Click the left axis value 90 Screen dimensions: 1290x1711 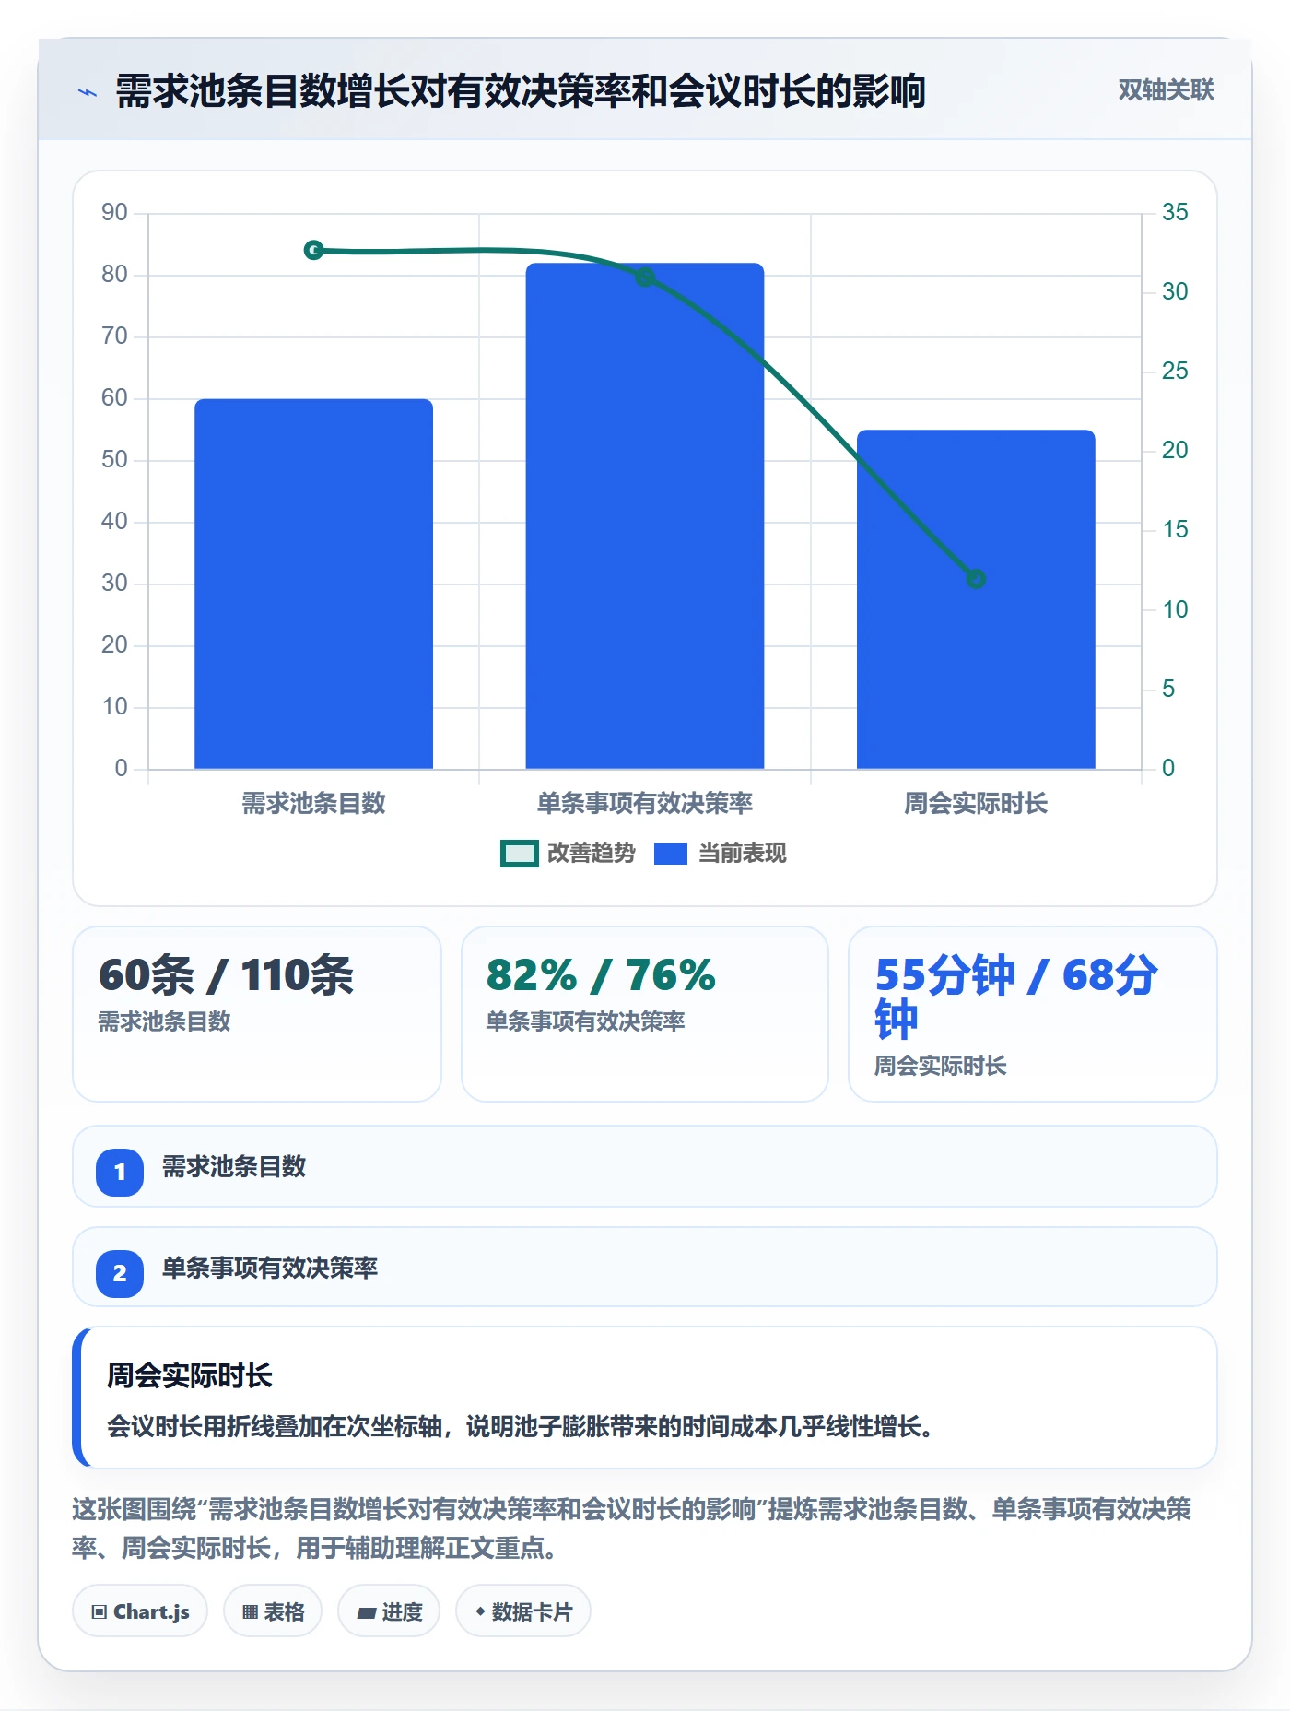point(114,213)
